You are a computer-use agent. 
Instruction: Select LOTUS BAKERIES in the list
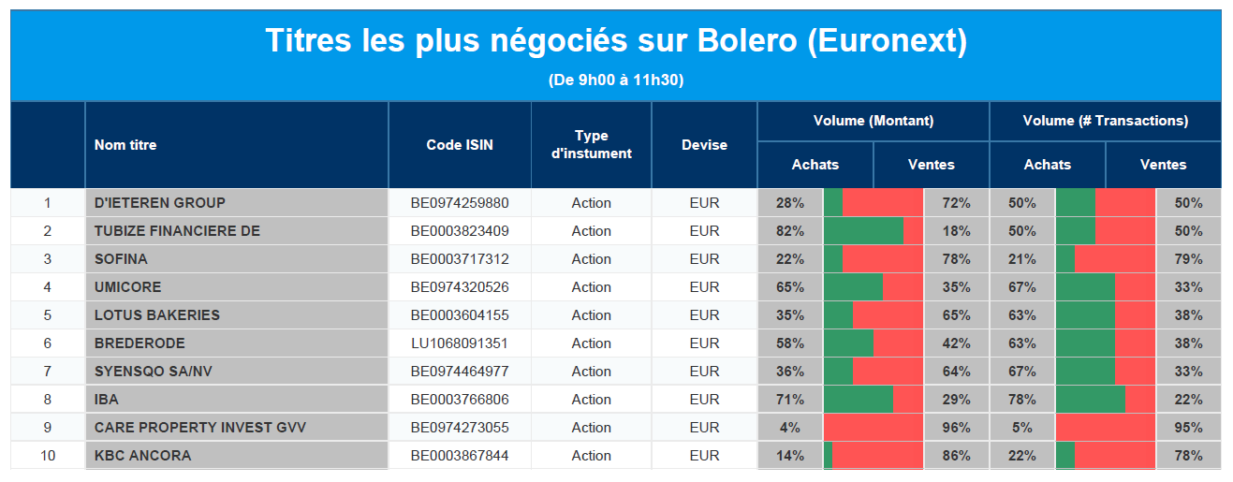tap(157, 315)
